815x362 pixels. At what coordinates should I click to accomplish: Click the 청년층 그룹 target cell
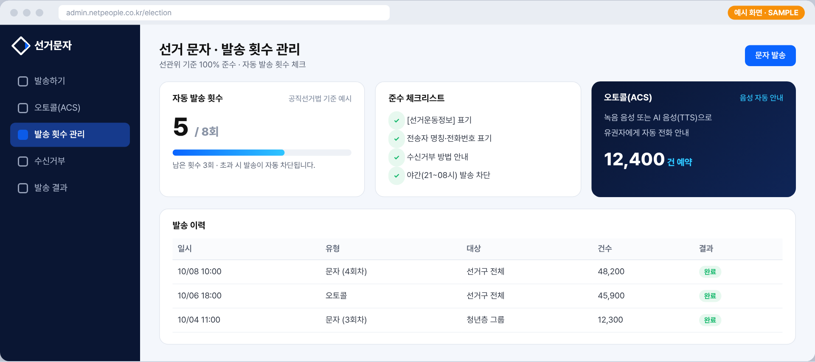486,320
